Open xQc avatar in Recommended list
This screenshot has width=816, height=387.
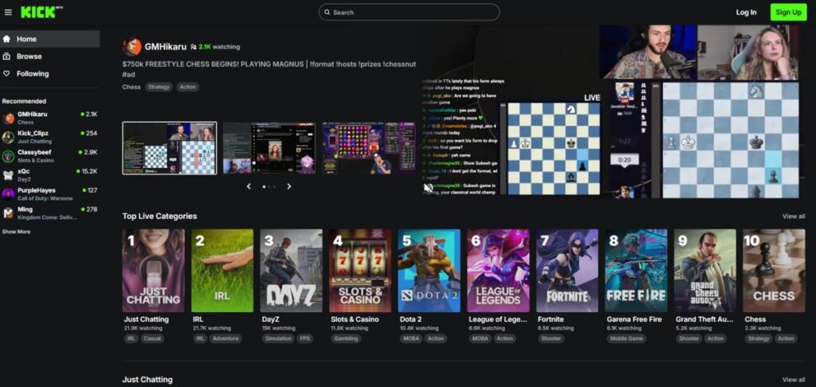coord(8,174)
